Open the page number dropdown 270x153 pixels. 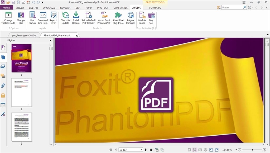point(141,150)
